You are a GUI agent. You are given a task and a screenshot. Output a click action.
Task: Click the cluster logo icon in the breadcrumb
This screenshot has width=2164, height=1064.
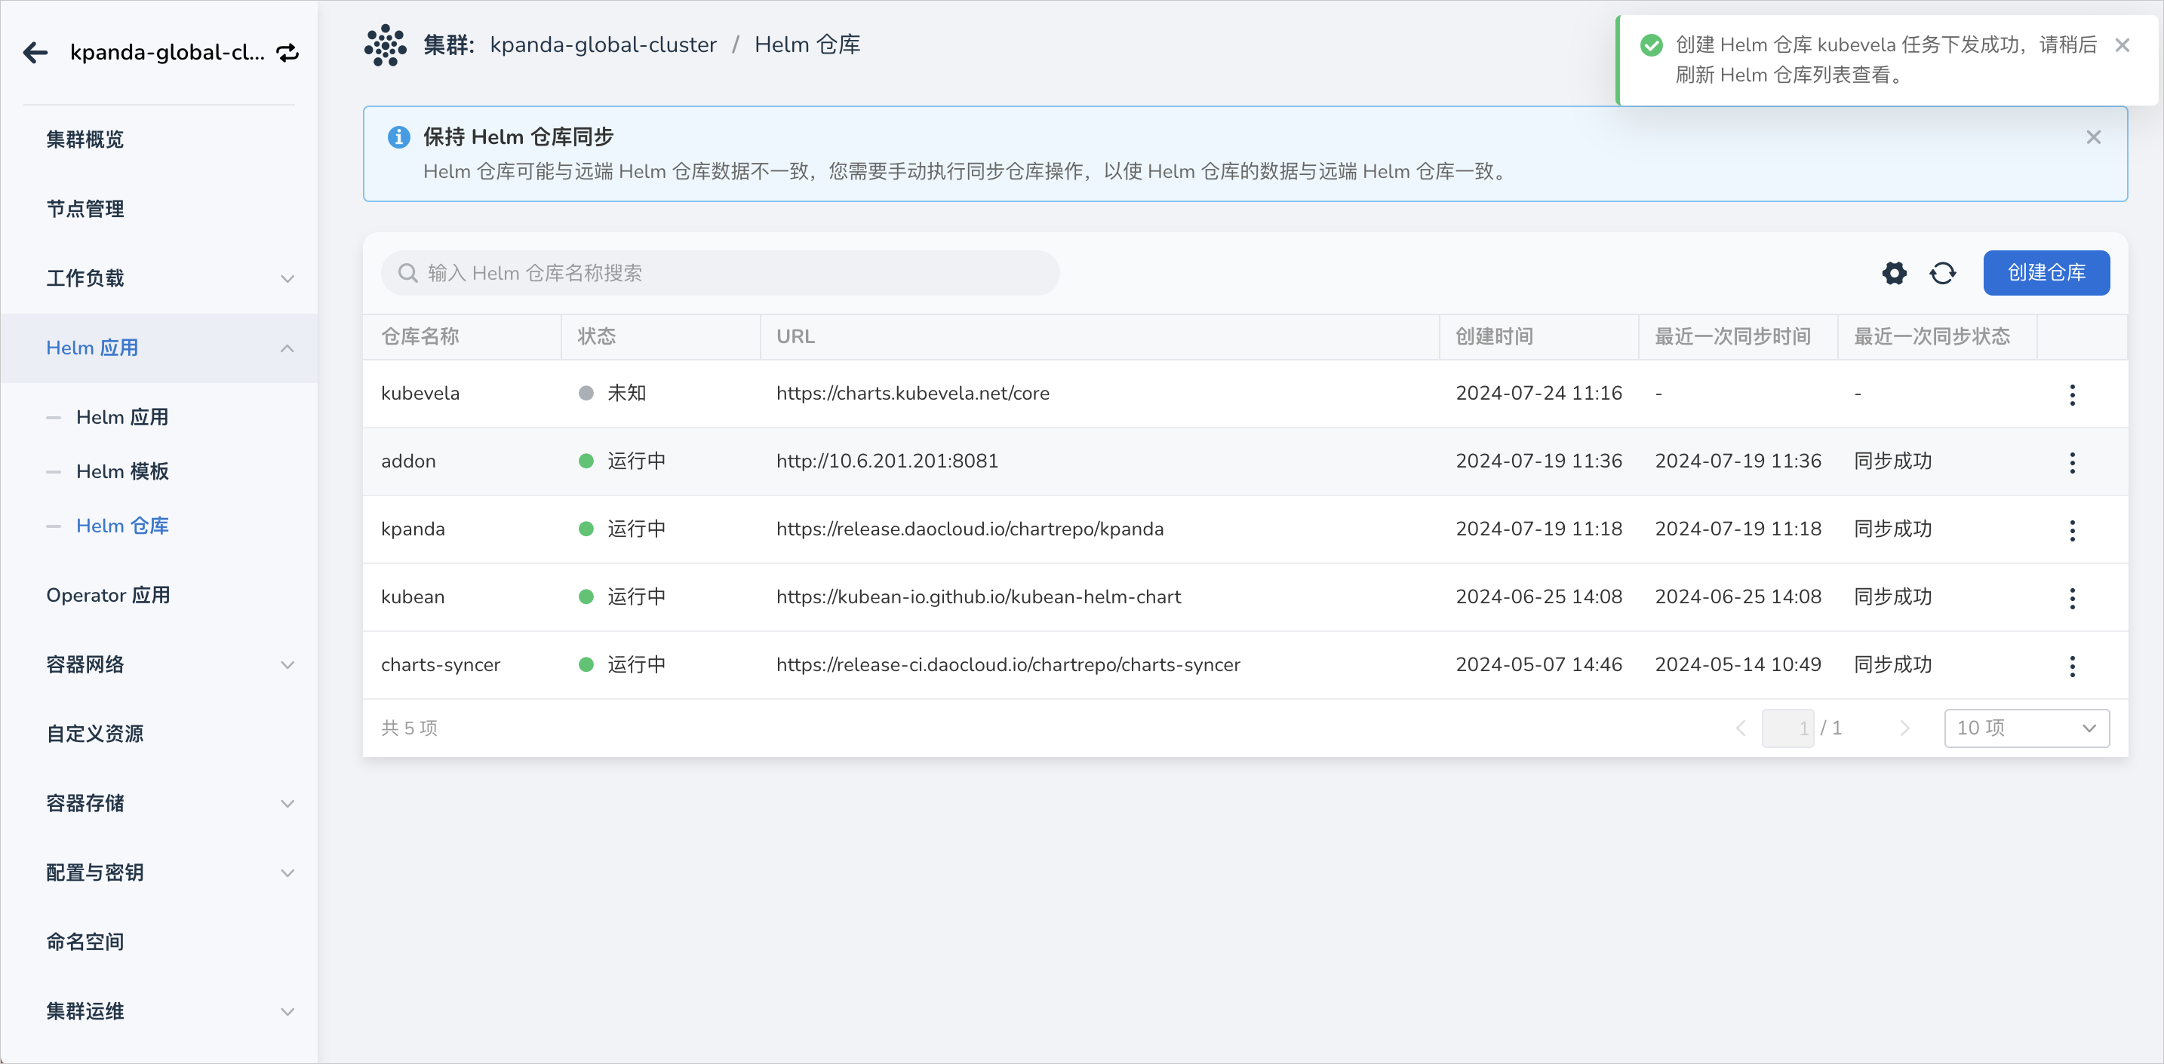385,44
